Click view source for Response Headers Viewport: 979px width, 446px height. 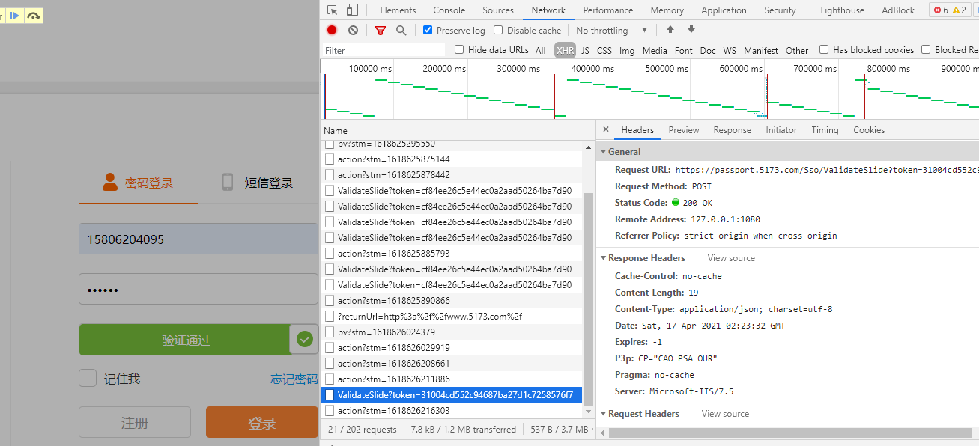[731, 258]
